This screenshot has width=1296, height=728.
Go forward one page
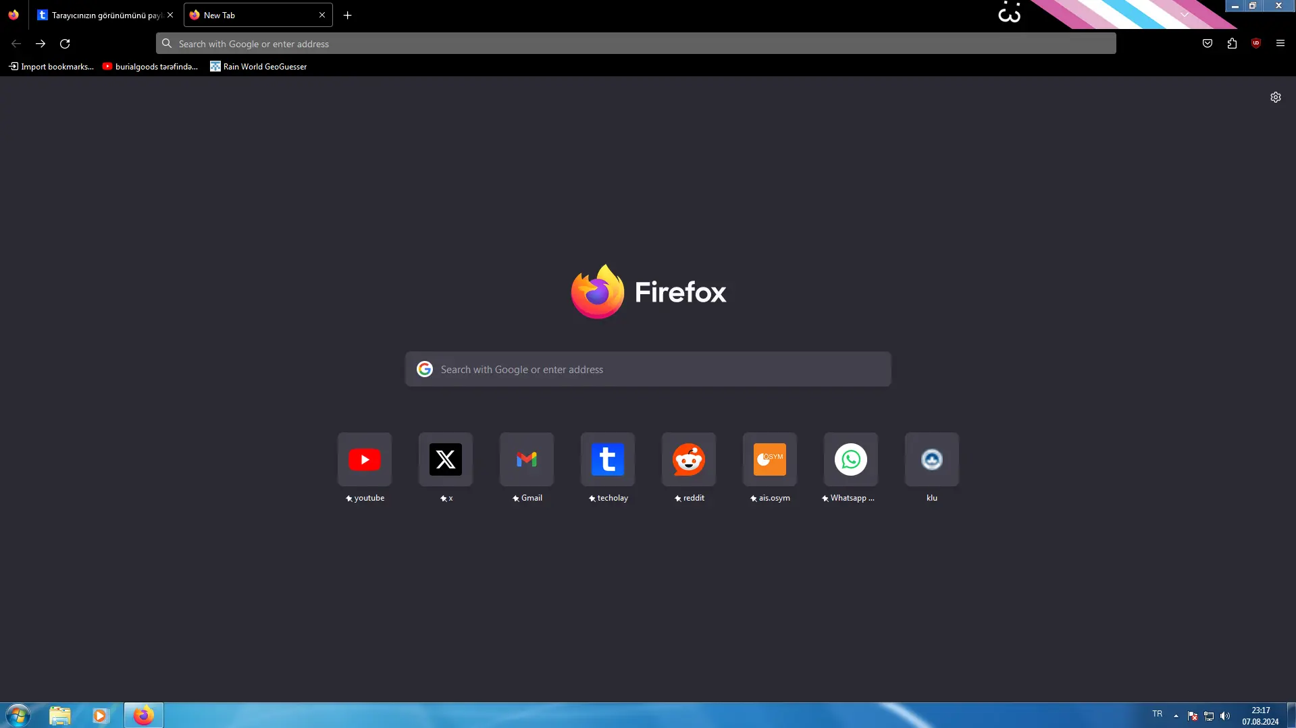pos(41,43)
